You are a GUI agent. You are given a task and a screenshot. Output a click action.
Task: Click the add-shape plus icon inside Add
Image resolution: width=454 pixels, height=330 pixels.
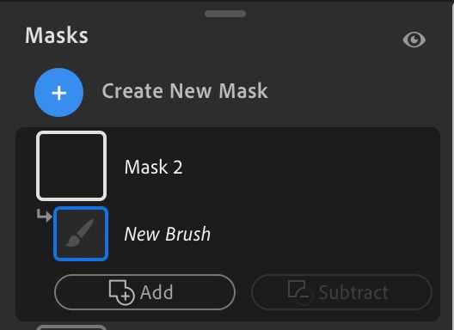pos(121,292)
